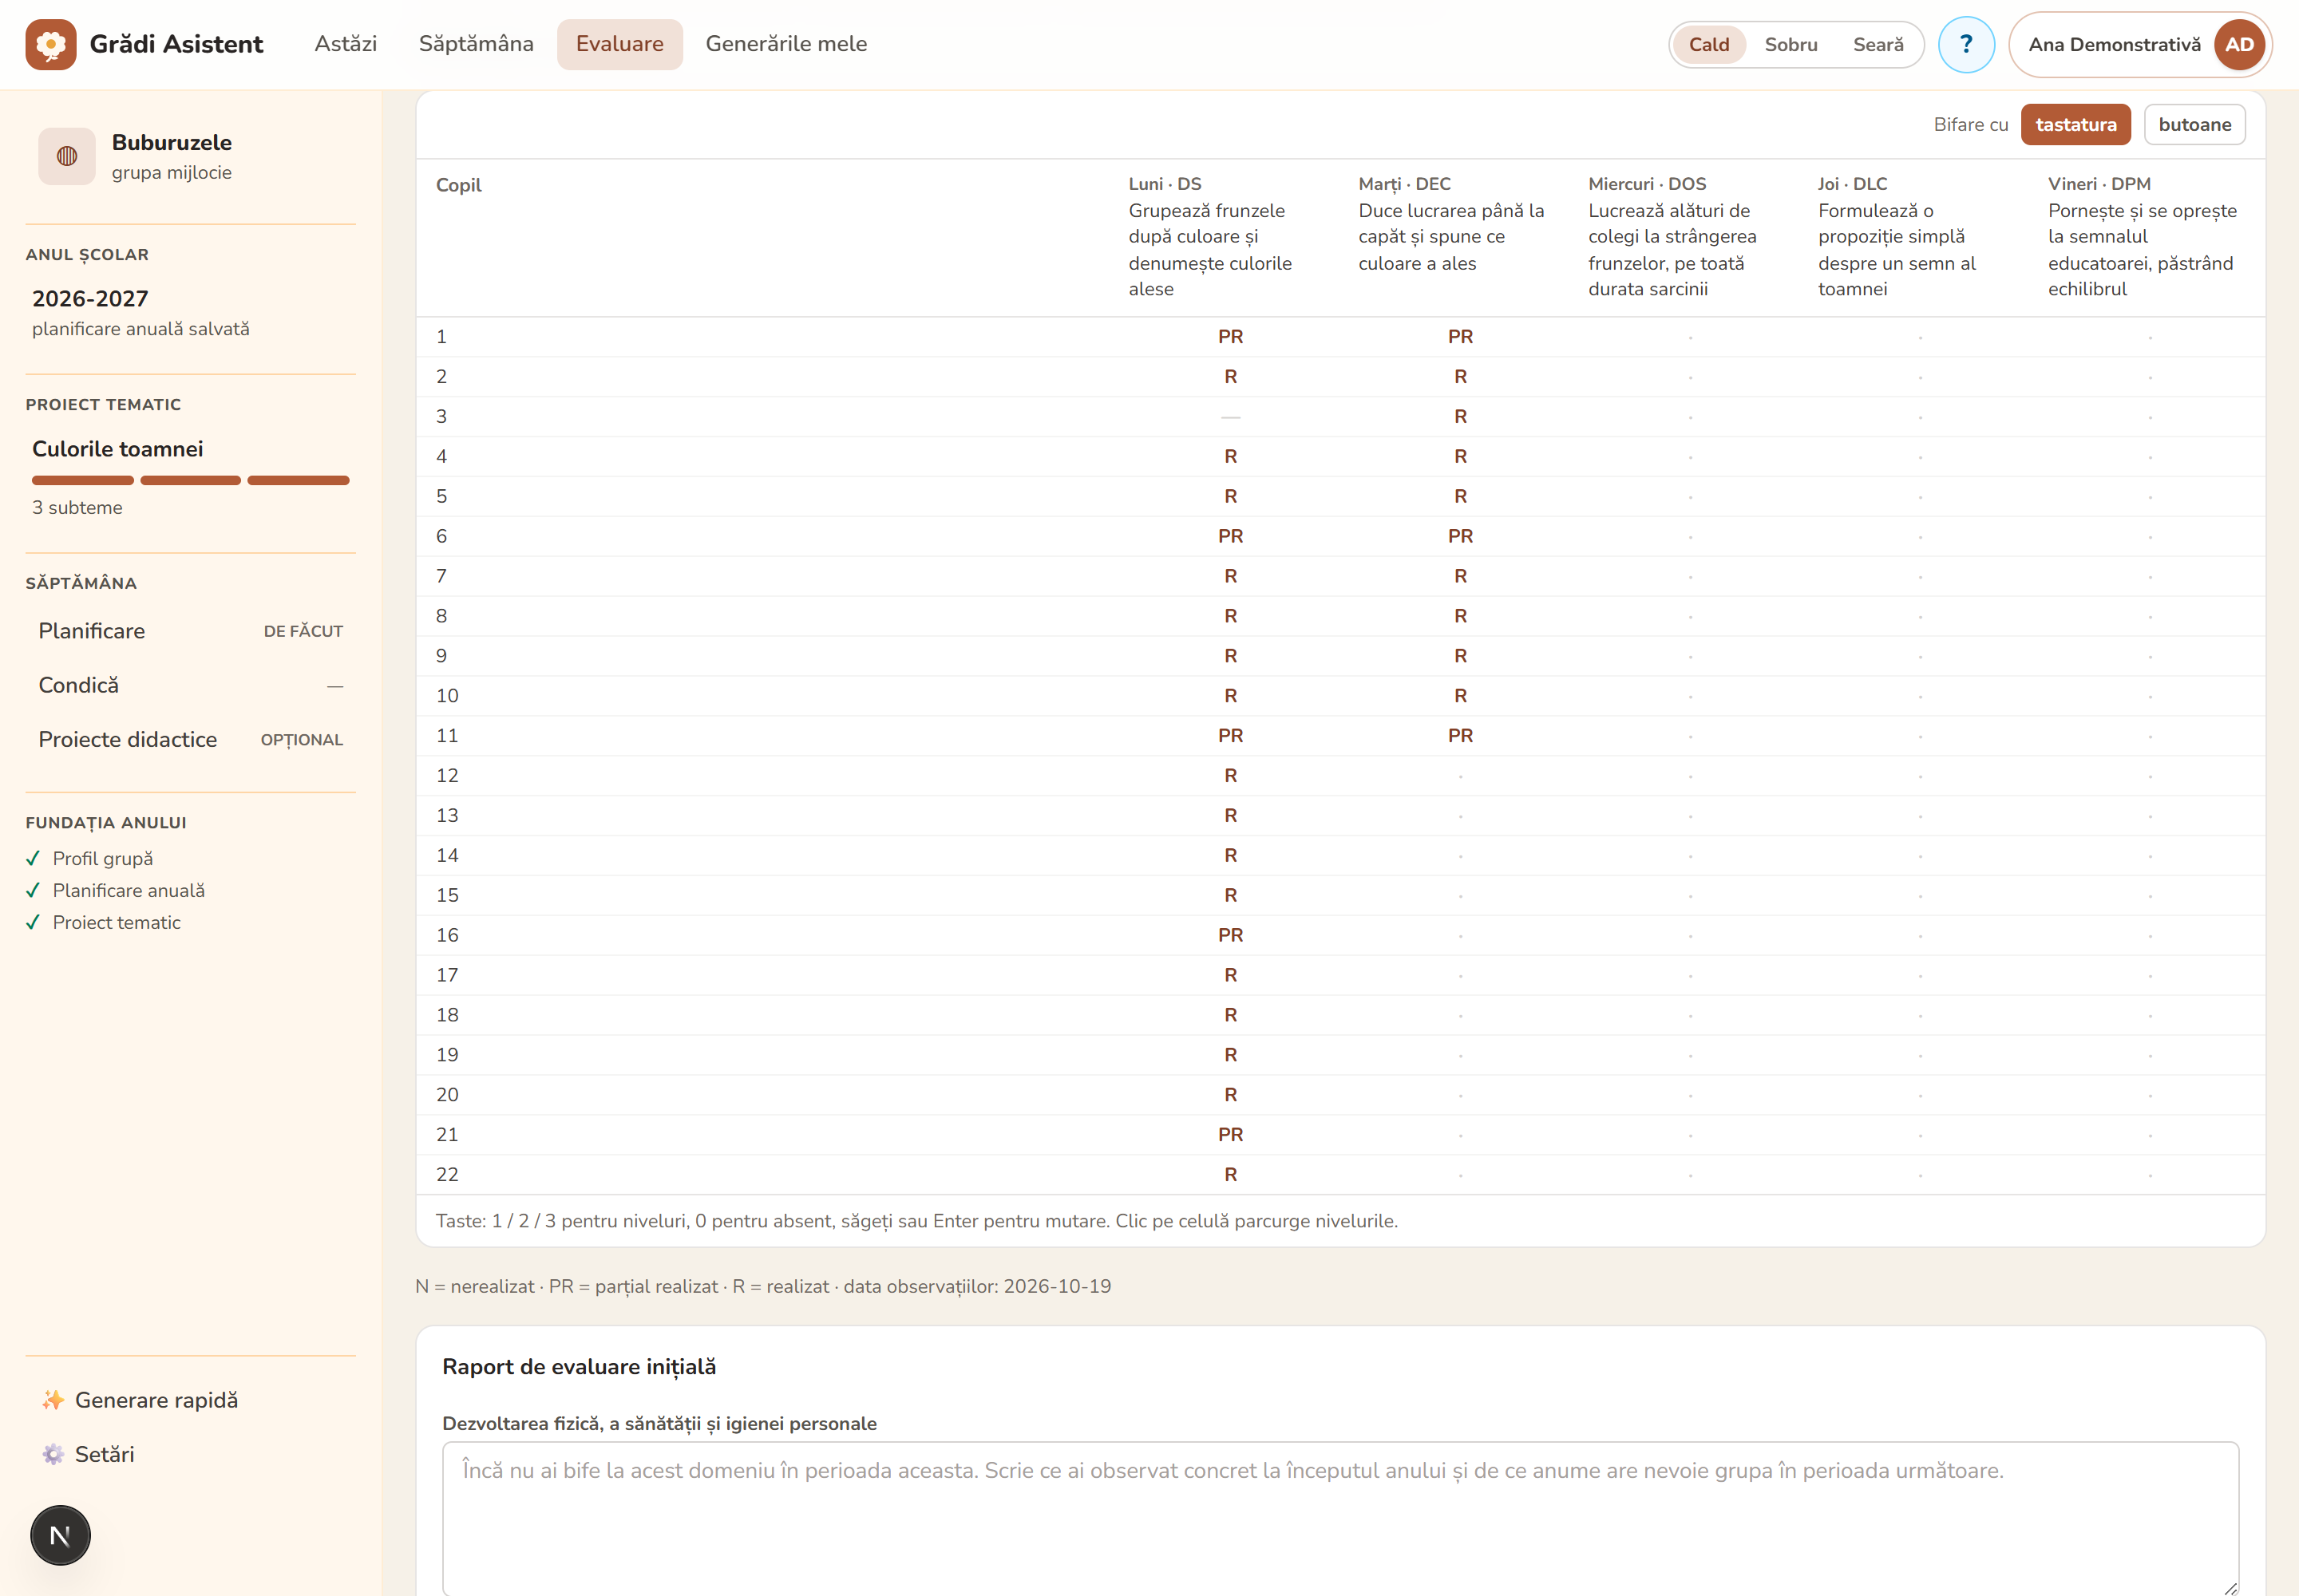Screen dimensions: 2299x1596
Task: Click the empty Luni DS cell for child 3
Action: click(1231, 417)
